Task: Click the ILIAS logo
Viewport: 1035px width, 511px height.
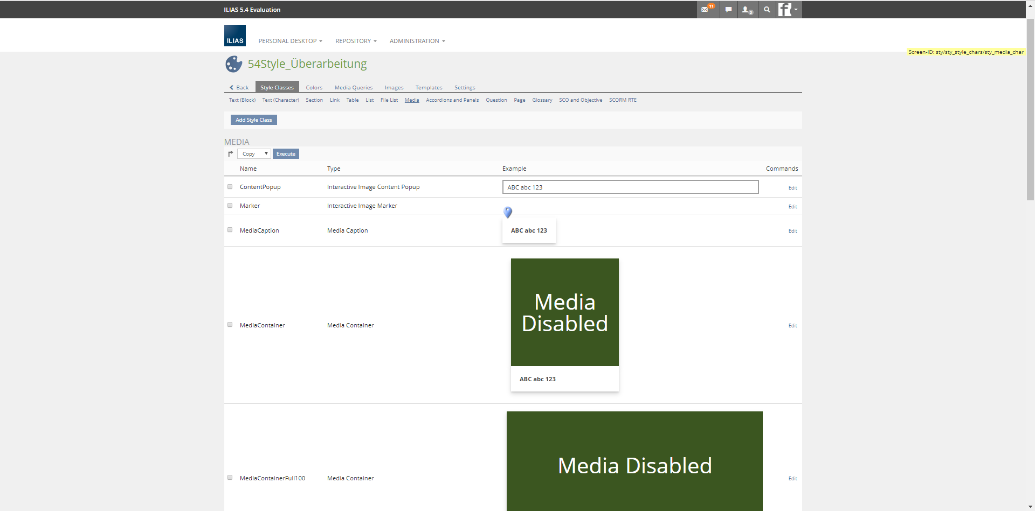Action: [235, 36]
